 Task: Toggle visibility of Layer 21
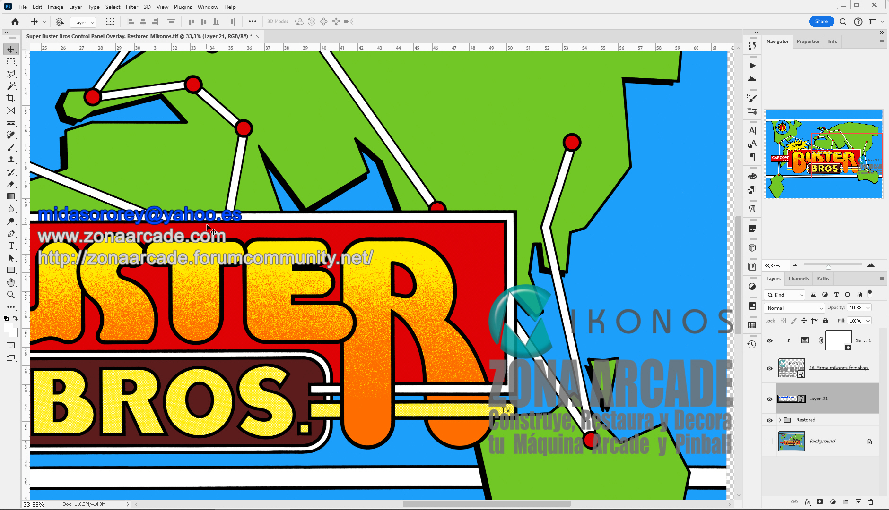[769, 399]
